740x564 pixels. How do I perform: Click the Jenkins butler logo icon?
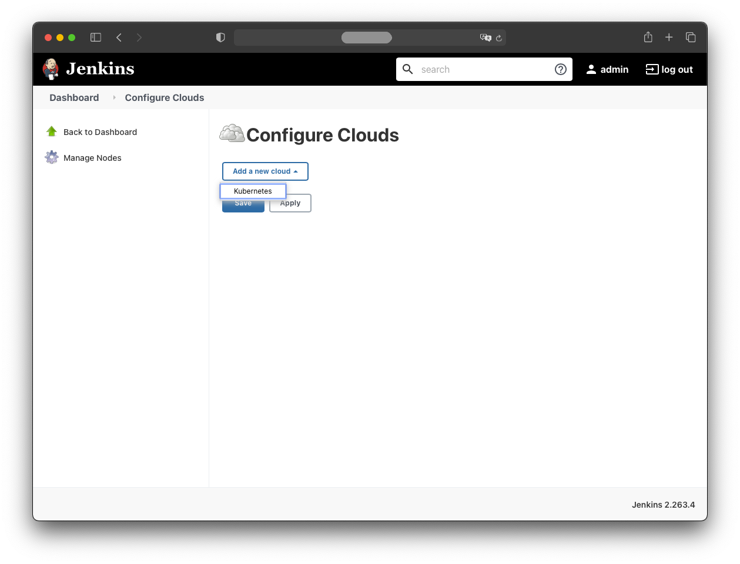(51, 69)
